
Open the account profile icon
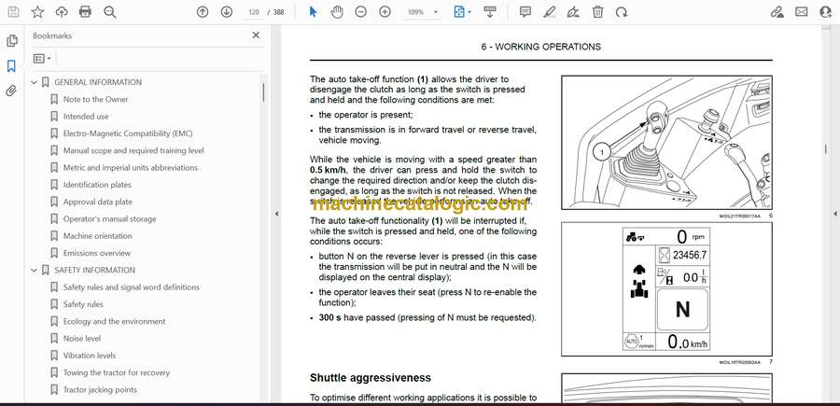[826, 12]
